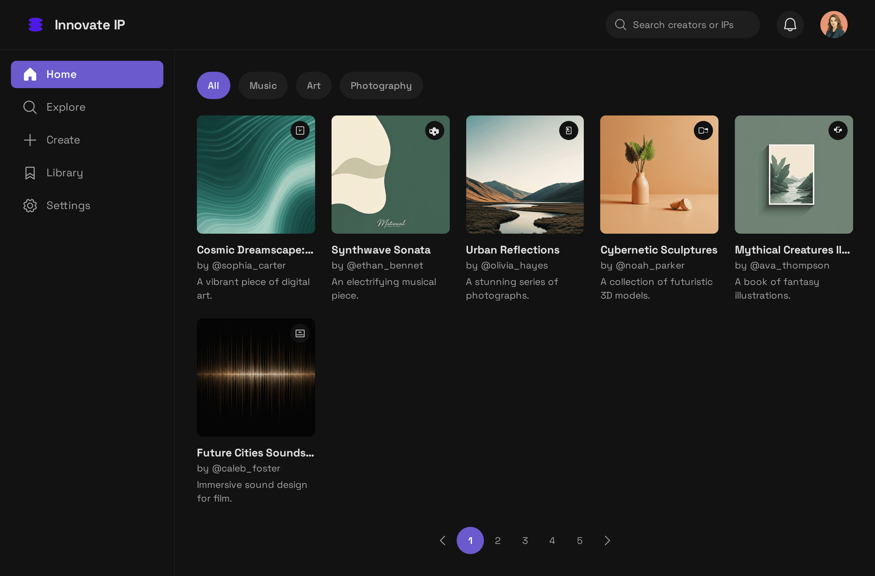This screenshot has width=875, height=576.
Task: Open the user profile avatar
Action: pos(833,25)
